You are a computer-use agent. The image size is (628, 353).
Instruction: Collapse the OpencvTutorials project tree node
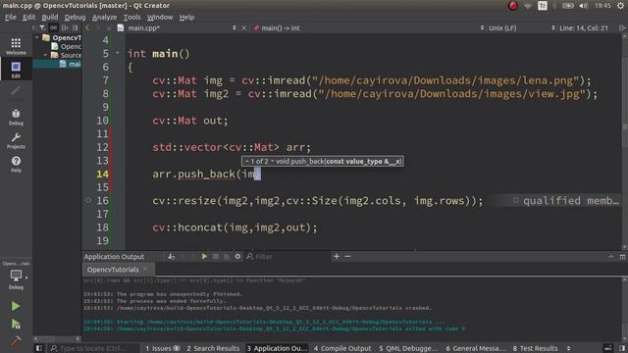(37, 37)
